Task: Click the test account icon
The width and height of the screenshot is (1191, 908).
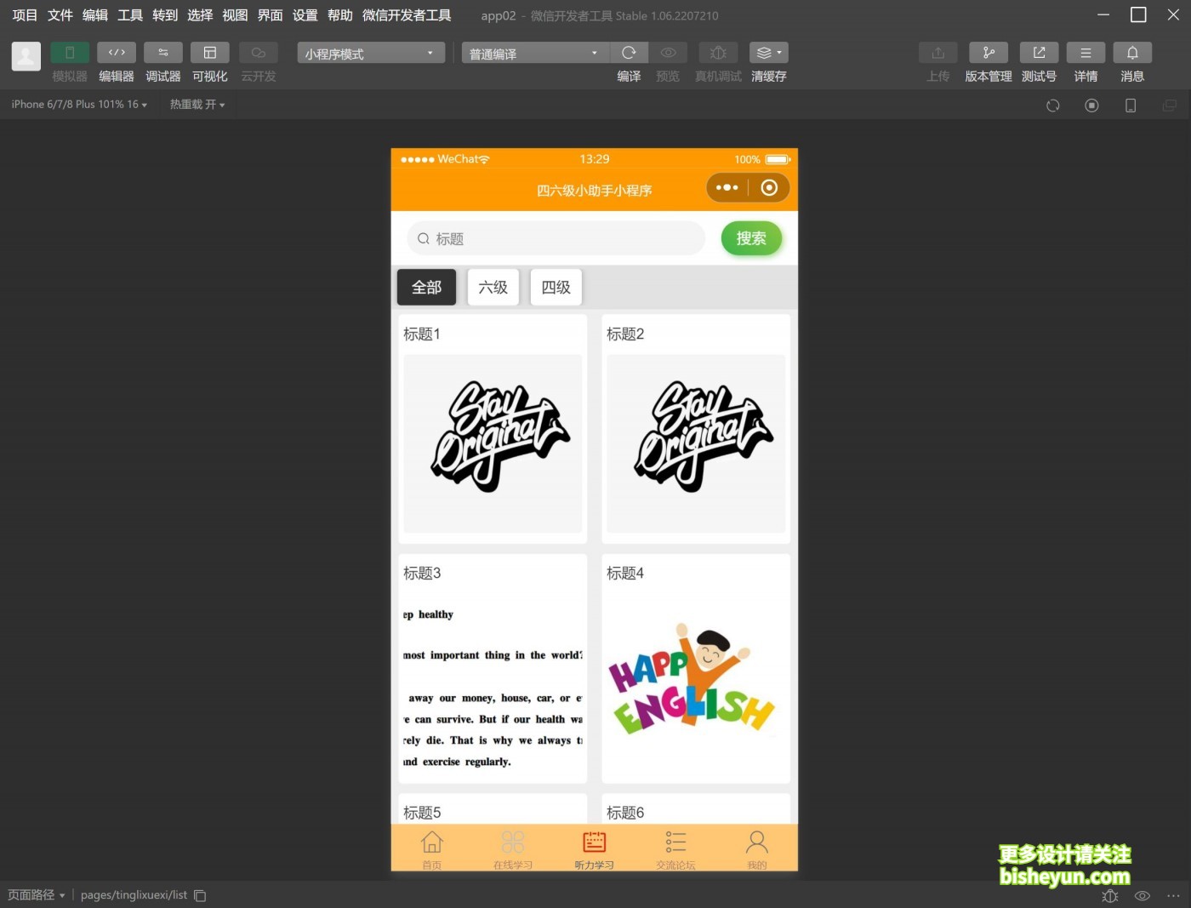Action: [1039, 53]
